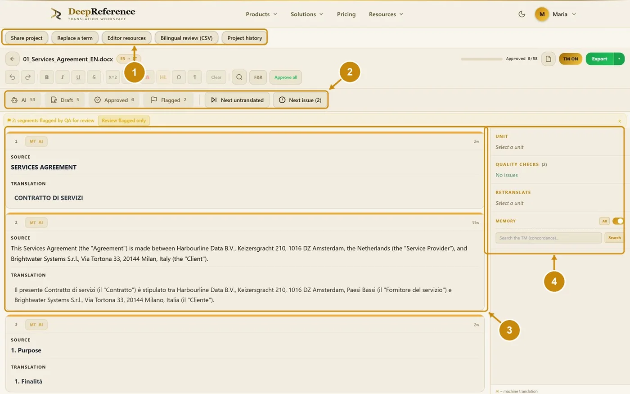Screen dimensions: 630x394
Task: Filter segments by AI status
Action: pos(23,100)
